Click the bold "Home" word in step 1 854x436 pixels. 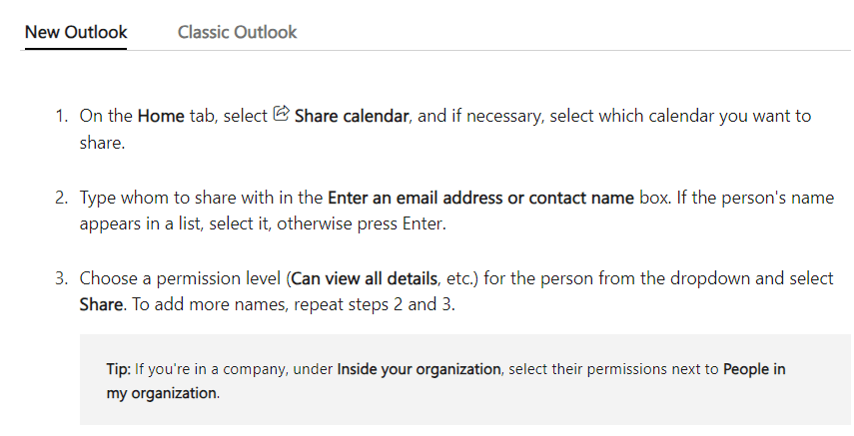tap(161, 116)
